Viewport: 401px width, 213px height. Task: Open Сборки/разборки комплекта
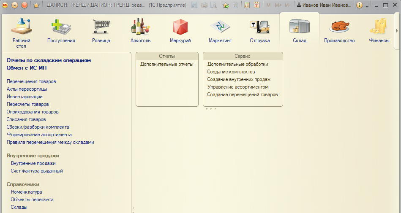pos(38,127)
